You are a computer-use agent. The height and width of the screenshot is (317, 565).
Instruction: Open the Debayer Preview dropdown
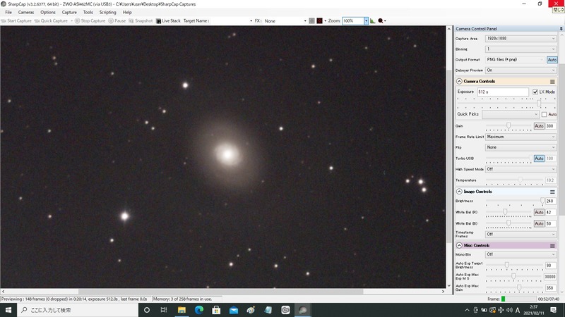[521, 70]
